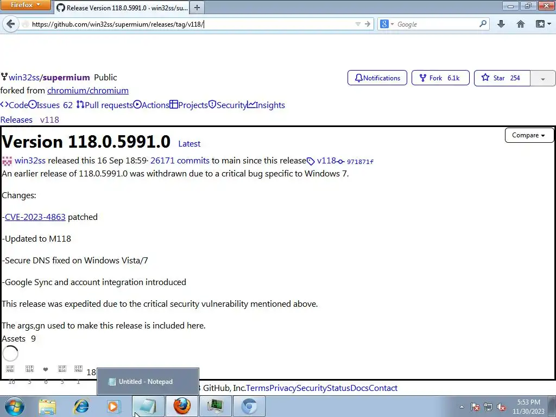Screen dimensions: 556x417
Task: Switch to the Insights tab
Action: (266, 105)
